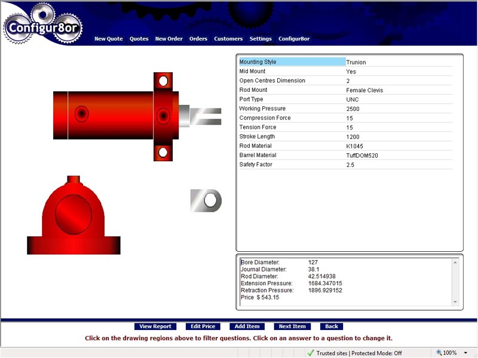Click the 'Stroke Length' question label
The height and width of the screenshot is (358, 478).
(257, 137)
